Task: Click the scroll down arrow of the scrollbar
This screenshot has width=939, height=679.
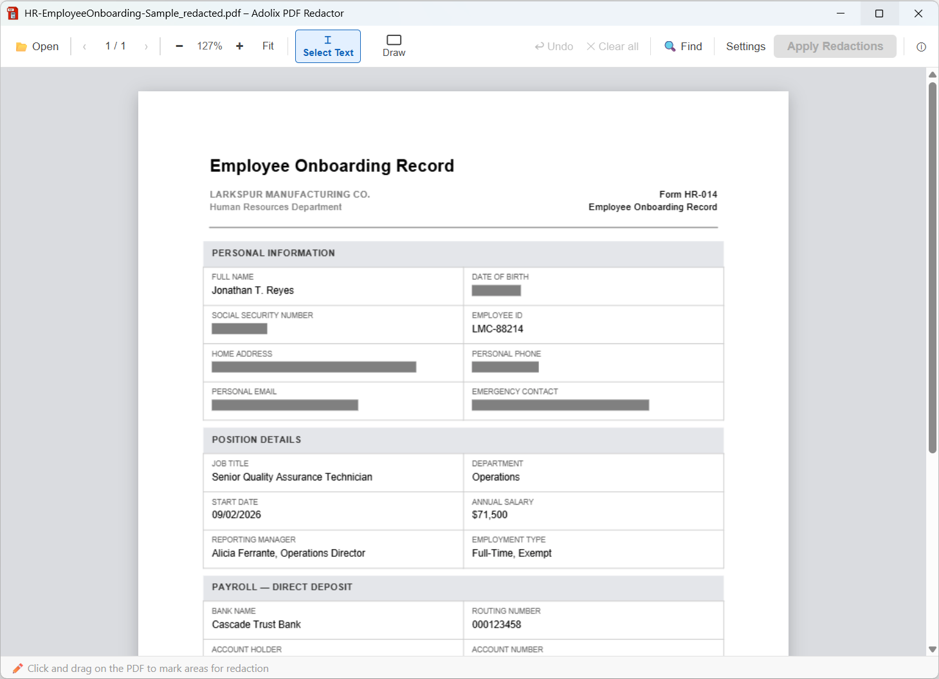Action: (x=933, y=649)
